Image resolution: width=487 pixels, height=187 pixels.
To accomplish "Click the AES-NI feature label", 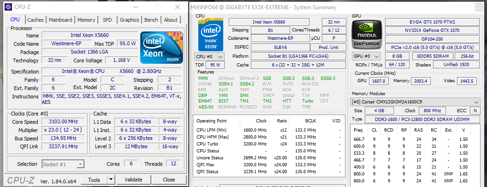I will coord(206,107).
